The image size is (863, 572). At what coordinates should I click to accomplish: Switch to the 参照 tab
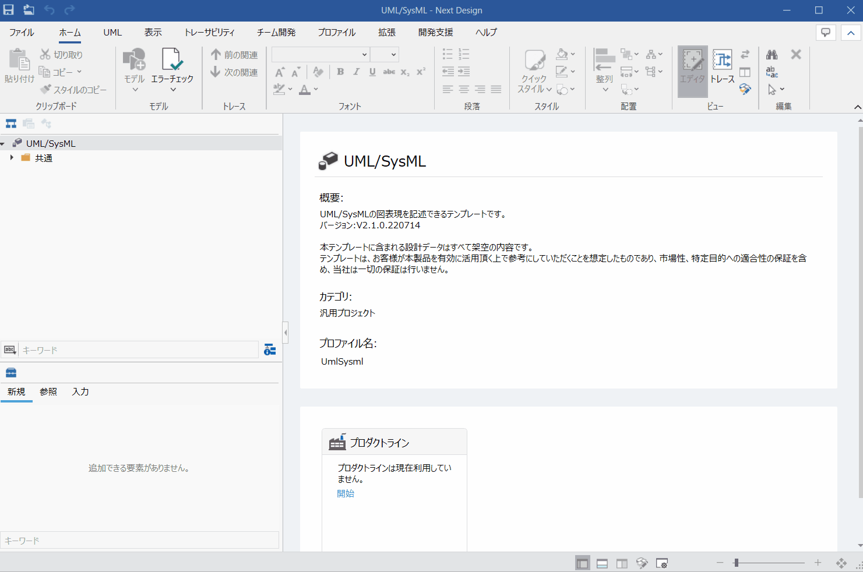48,392
